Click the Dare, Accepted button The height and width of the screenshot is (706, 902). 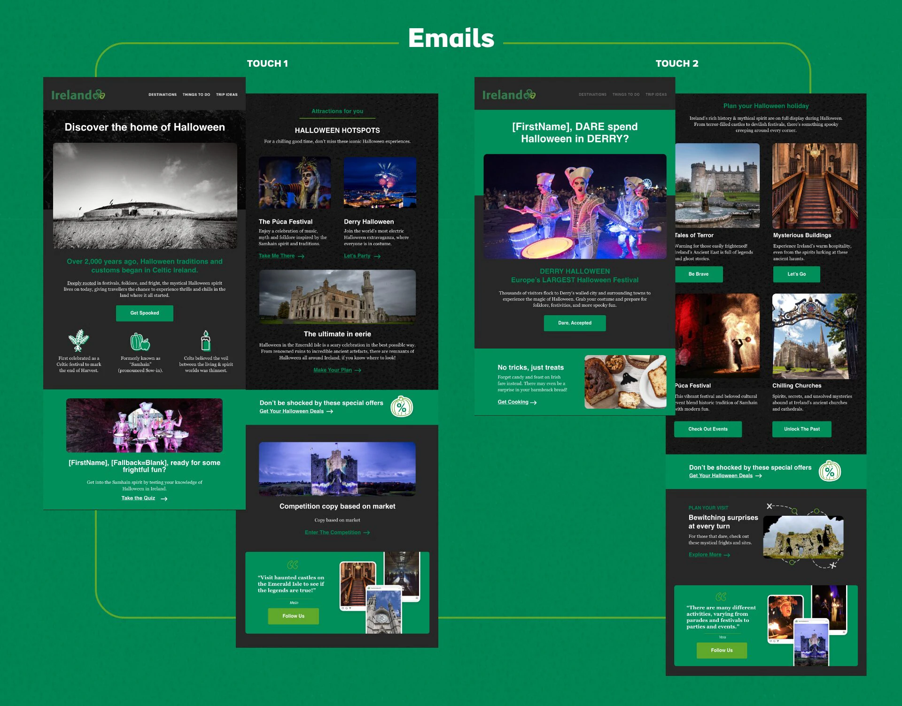click(575, 323)
